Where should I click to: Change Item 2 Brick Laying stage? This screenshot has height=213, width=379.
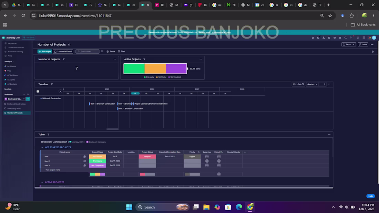click(x=98, y=161)
